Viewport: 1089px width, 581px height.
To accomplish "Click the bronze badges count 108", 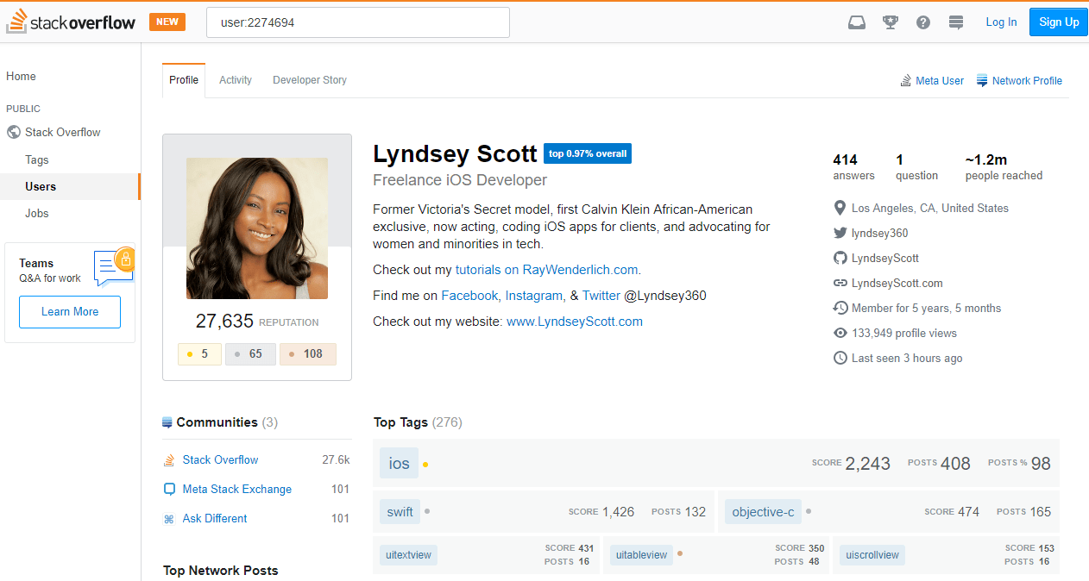I will (x=308, y=354).
